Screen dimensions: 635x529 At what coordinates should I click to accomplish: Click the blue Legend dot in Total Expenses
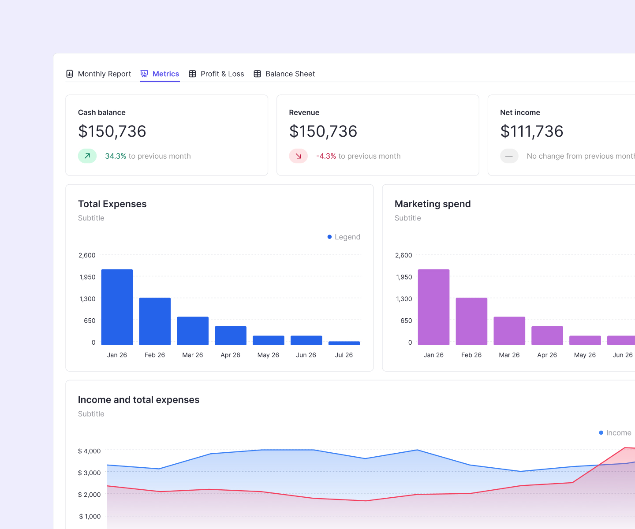329,237
